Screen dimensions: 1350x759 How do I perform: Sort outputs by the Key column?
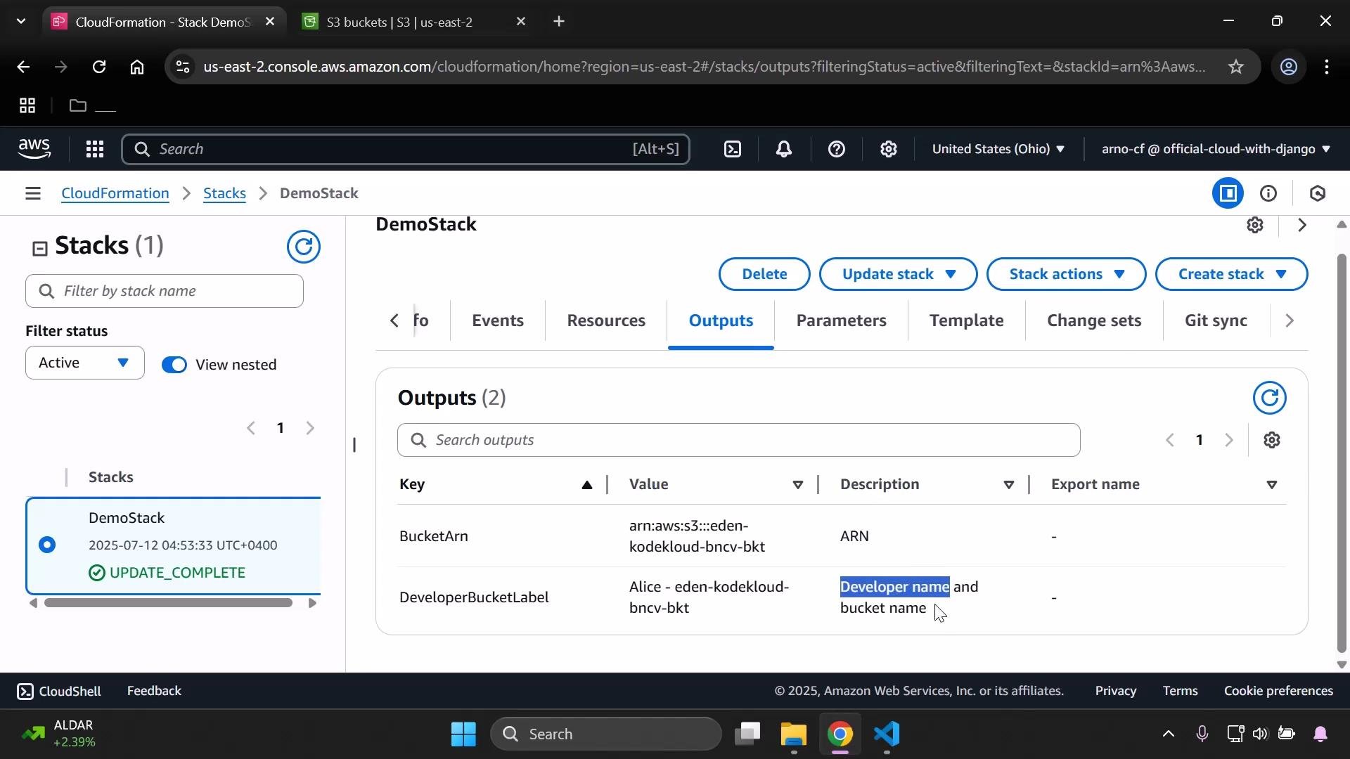tap(587, 485)
